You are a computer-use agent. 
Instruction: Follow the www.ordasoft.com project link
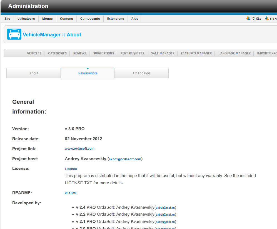pyautogui.click(x=79, y=149)
